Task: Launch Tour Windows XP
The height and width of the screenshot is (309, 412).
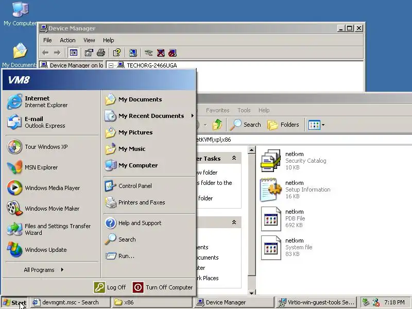Action: point(51,147)
